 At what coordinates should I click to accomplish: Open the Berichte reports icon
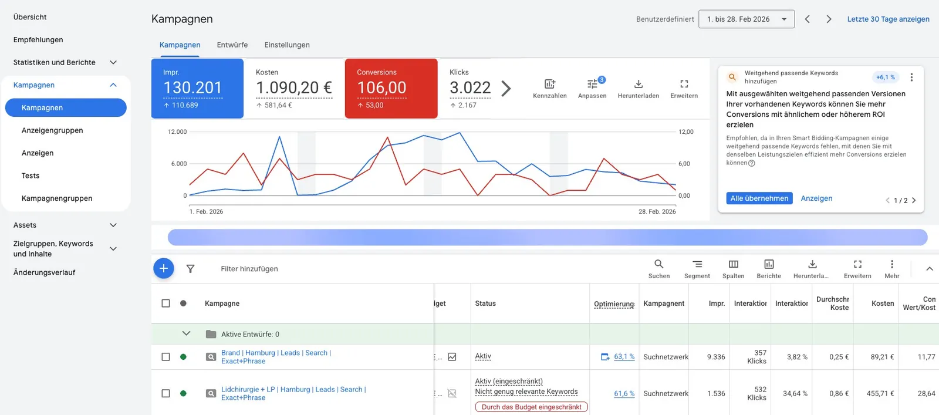(x=769, y=264)
